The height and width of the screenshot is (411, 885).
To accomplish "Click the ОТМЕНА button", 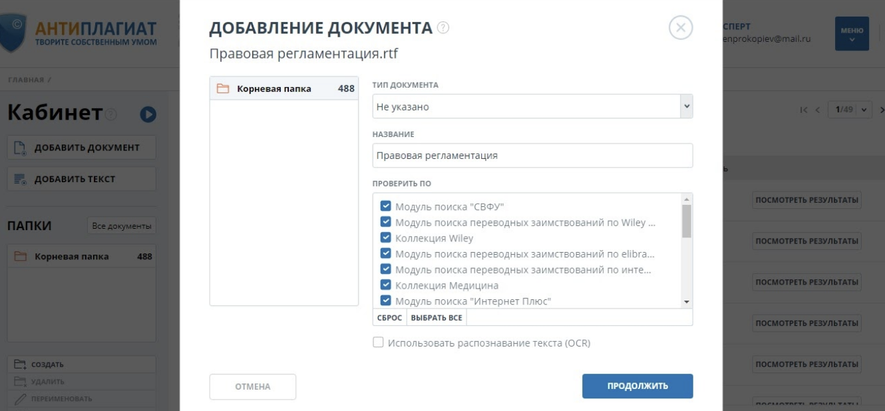I will 252,386.
